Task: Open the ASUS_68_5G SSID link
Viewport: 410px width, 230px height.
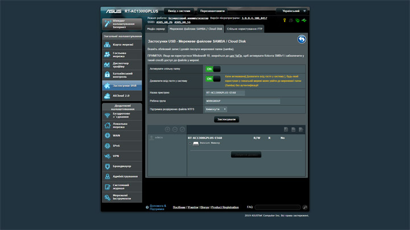Action: (x=182, y=22)
